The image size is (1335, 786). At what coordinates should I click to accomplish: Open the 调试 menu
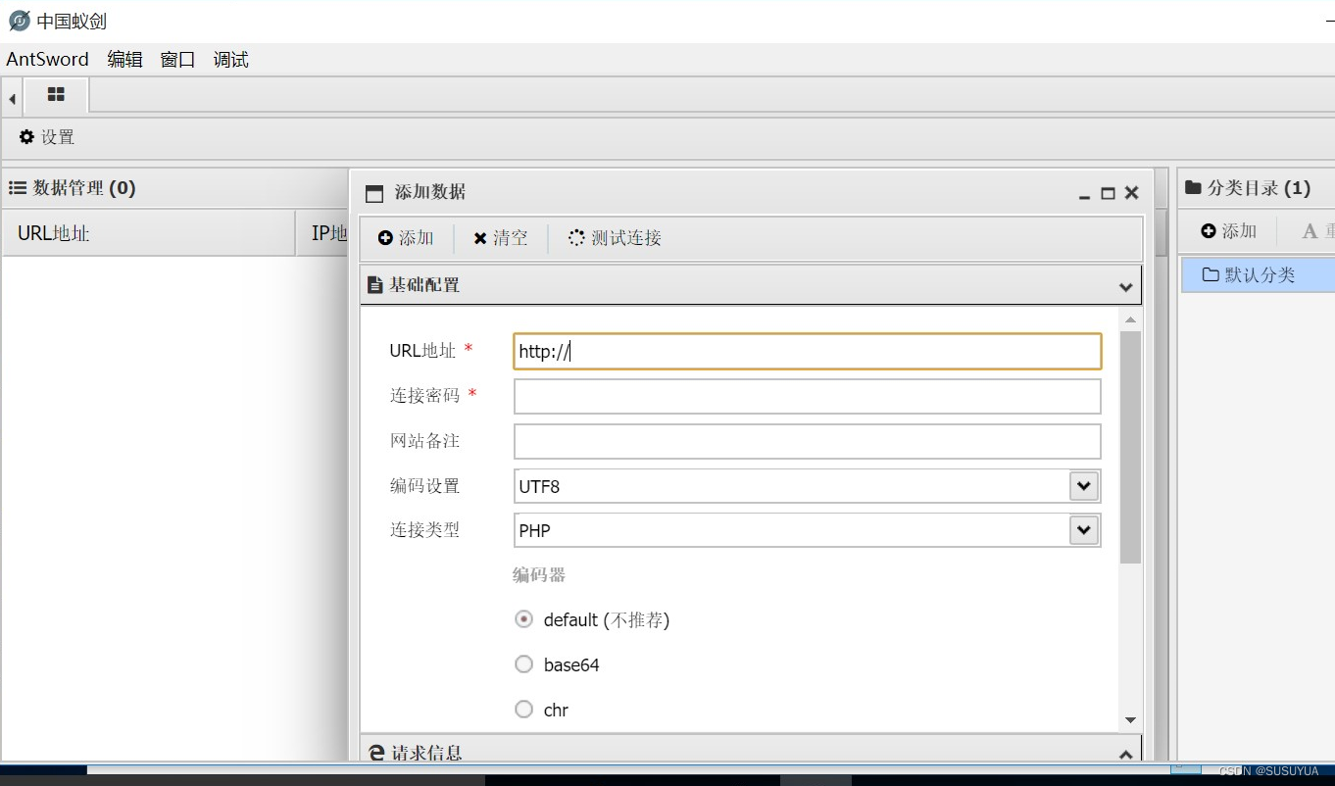231,60
